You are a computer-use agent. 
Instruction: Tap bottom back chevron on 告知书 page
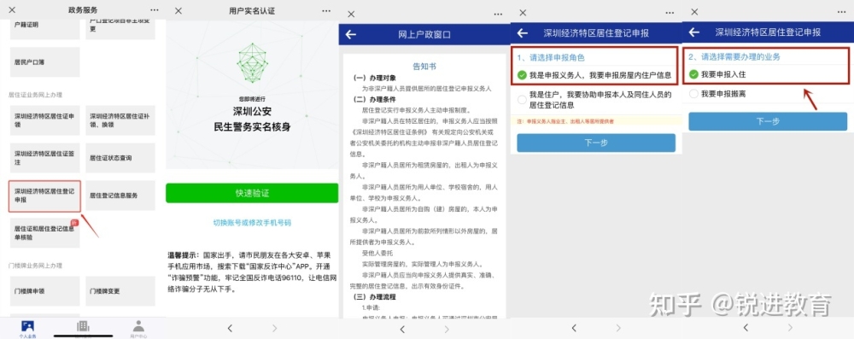pyautogui.click(x=402, y=330)
